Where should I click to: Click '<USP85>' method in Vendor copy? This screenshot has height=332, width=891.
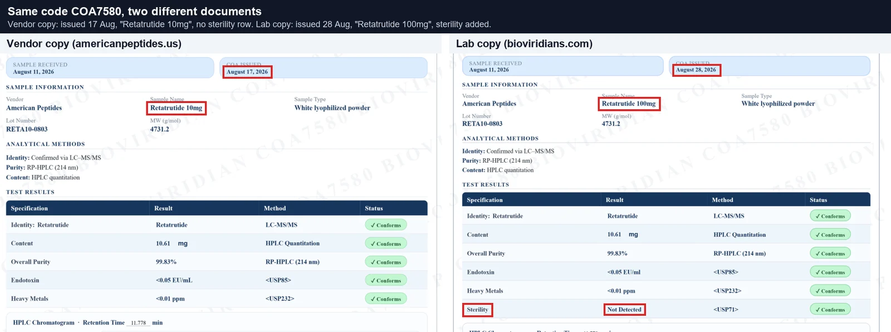pos(278,280)
